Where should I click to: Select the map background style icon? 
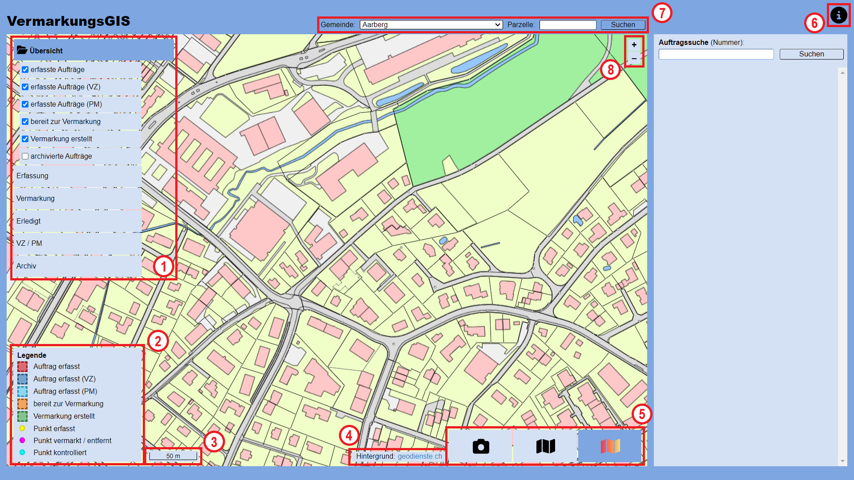coord(545,446)
